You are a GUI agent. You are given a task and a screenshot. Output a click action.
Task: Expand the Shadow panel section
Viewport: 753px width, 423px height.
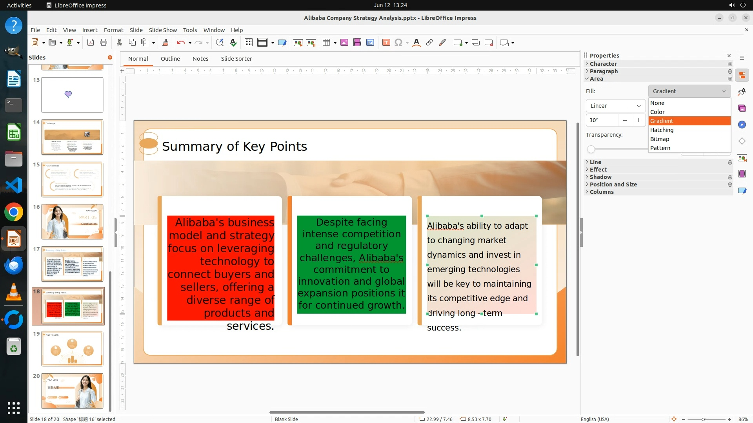600,177
